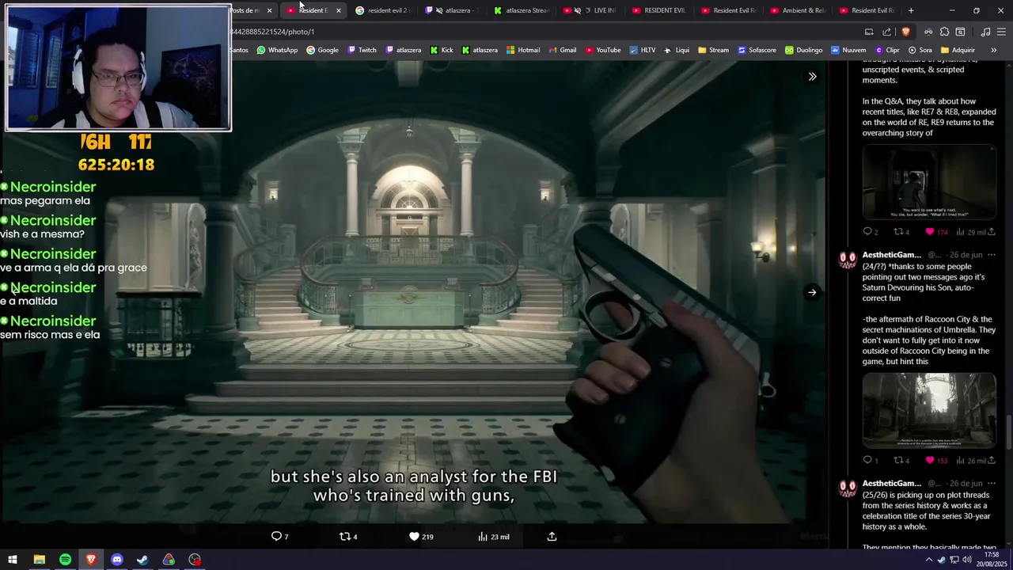
Task: Open Google bookmark
Action: (x=322, y=50)
